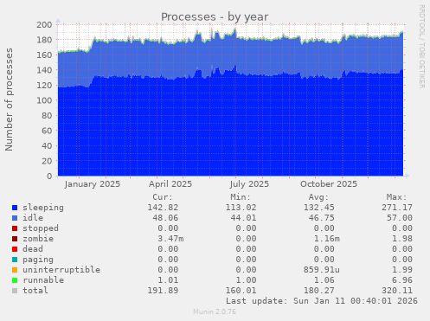The width and height of the screenshot is (430, 321).
Task: Click the 'Munin 2.0.76' version text
Action: (x=215, y=311)
